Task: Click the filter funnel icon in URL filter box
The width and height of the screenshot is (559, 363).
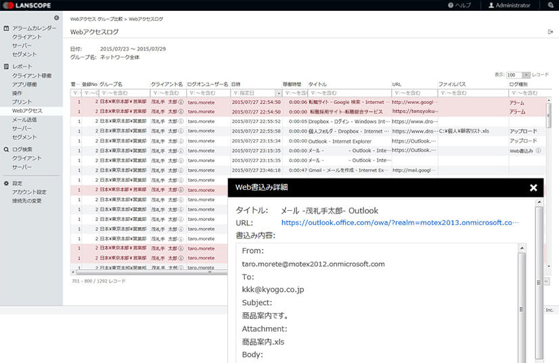Action: [396, 93]
